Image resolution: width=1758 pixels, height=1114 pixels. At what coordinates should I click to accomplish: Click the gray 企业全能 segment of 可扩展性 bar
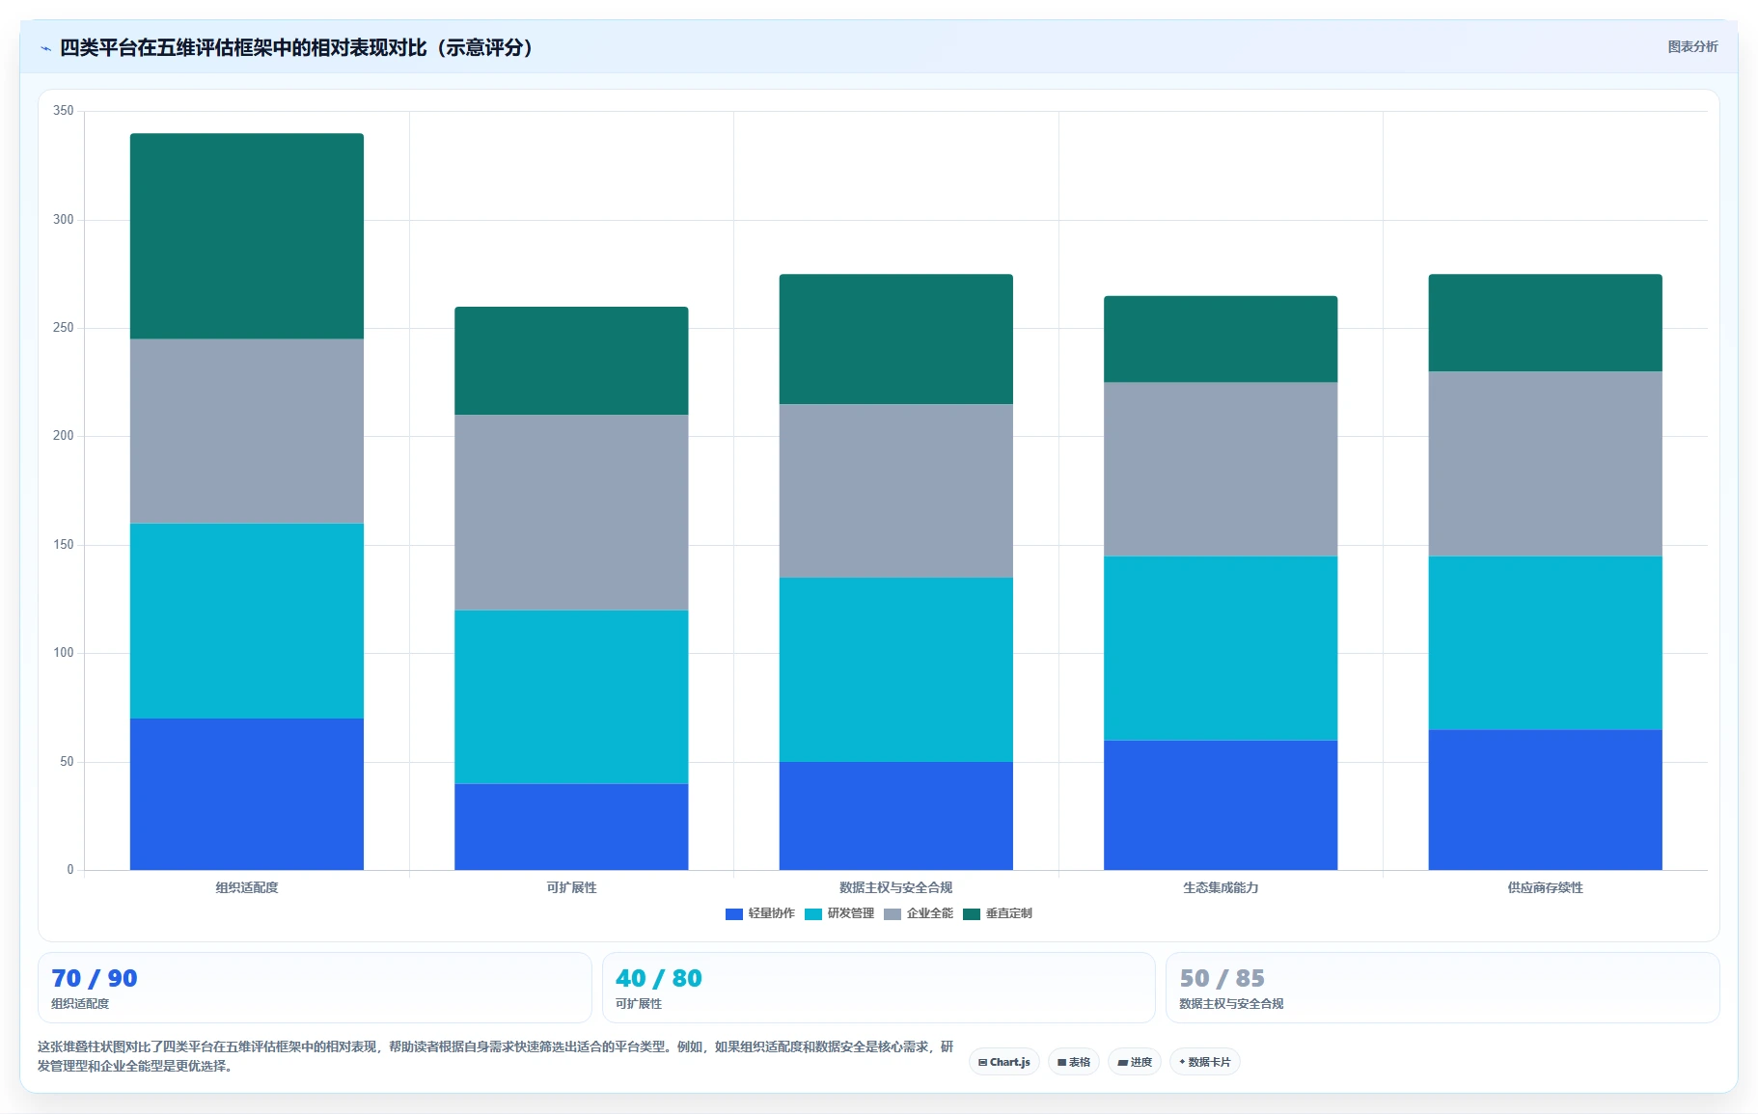pos(571,512)
